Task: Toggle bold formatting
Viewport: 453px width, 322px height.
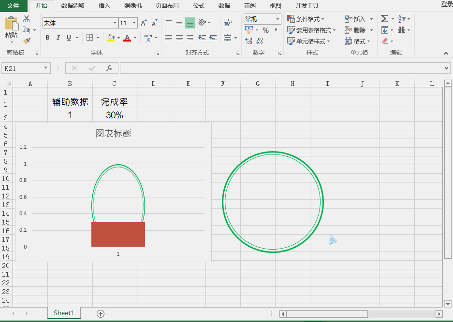Action: [47, 37]
